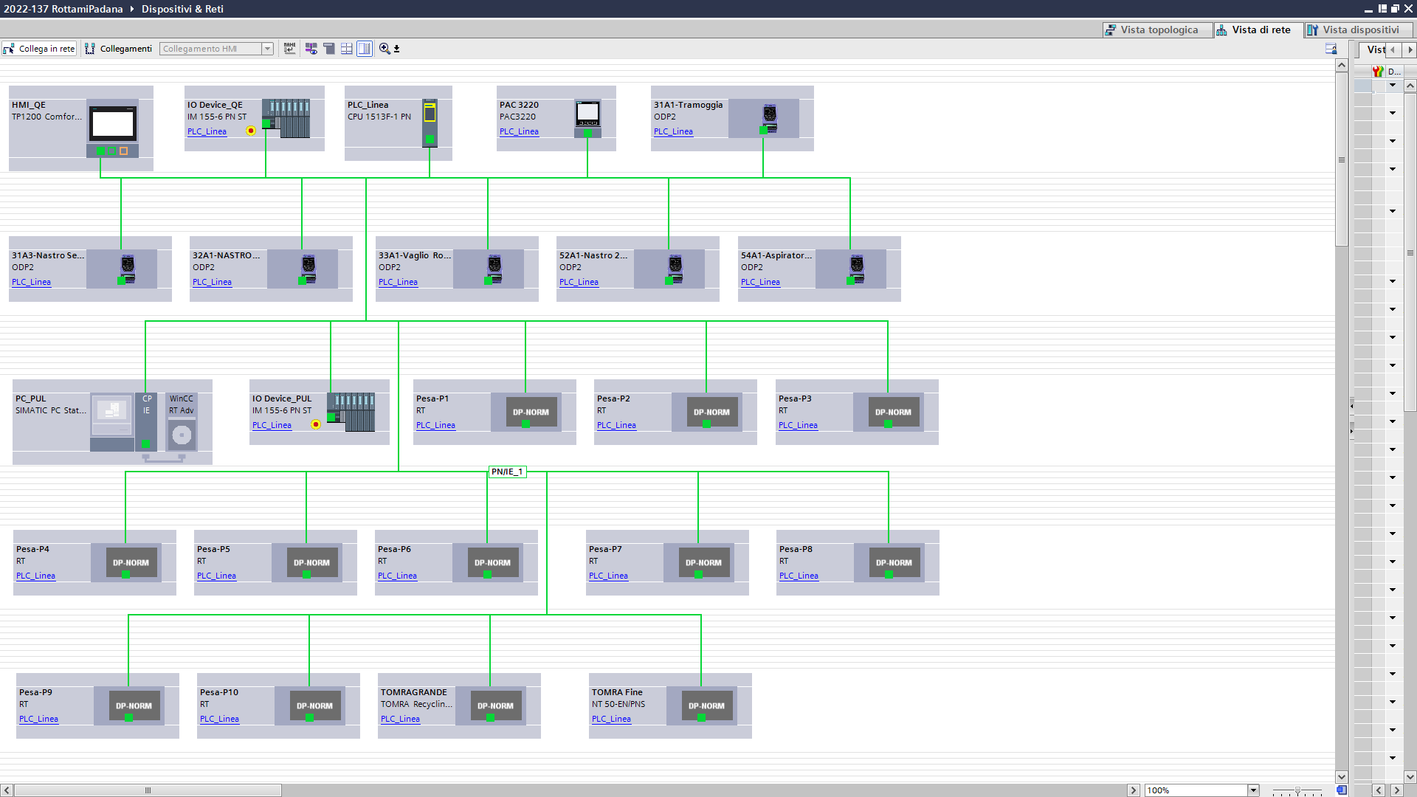Click the Collegamenti connections button
Image resolution: width=1417 pixels, height=797 pixels.
pyautogui.click(x=118, y=49)
